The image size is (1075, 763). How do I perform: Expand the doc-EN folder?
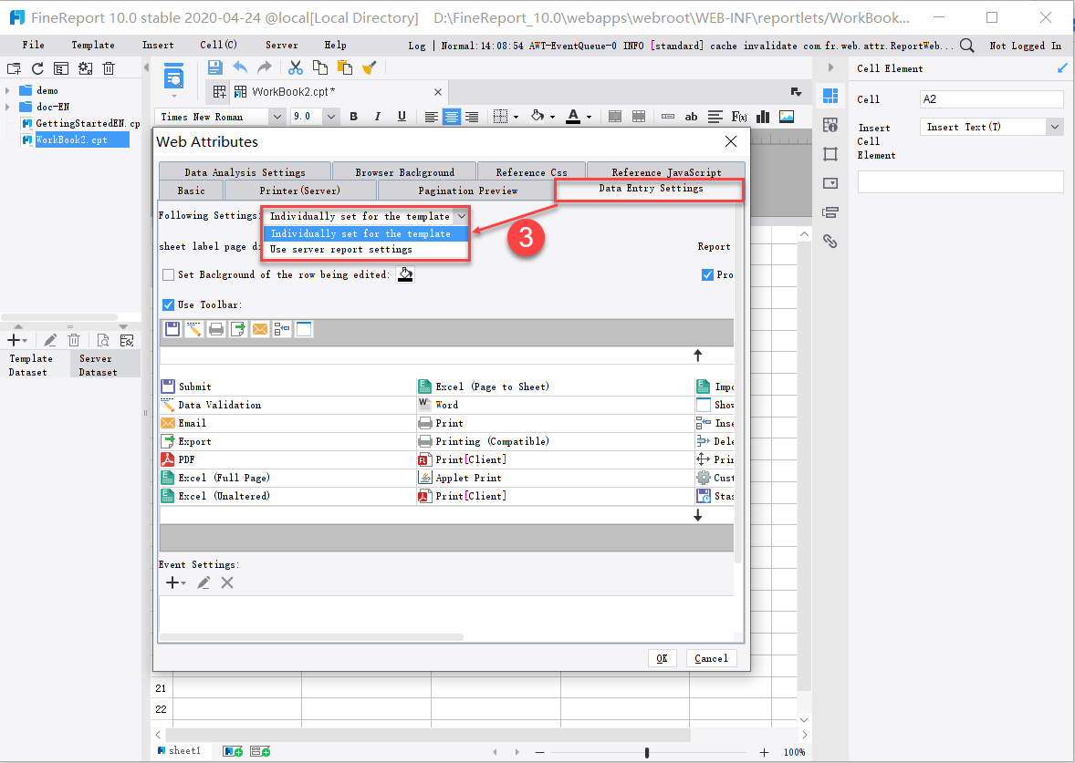(x=7, y=107)
